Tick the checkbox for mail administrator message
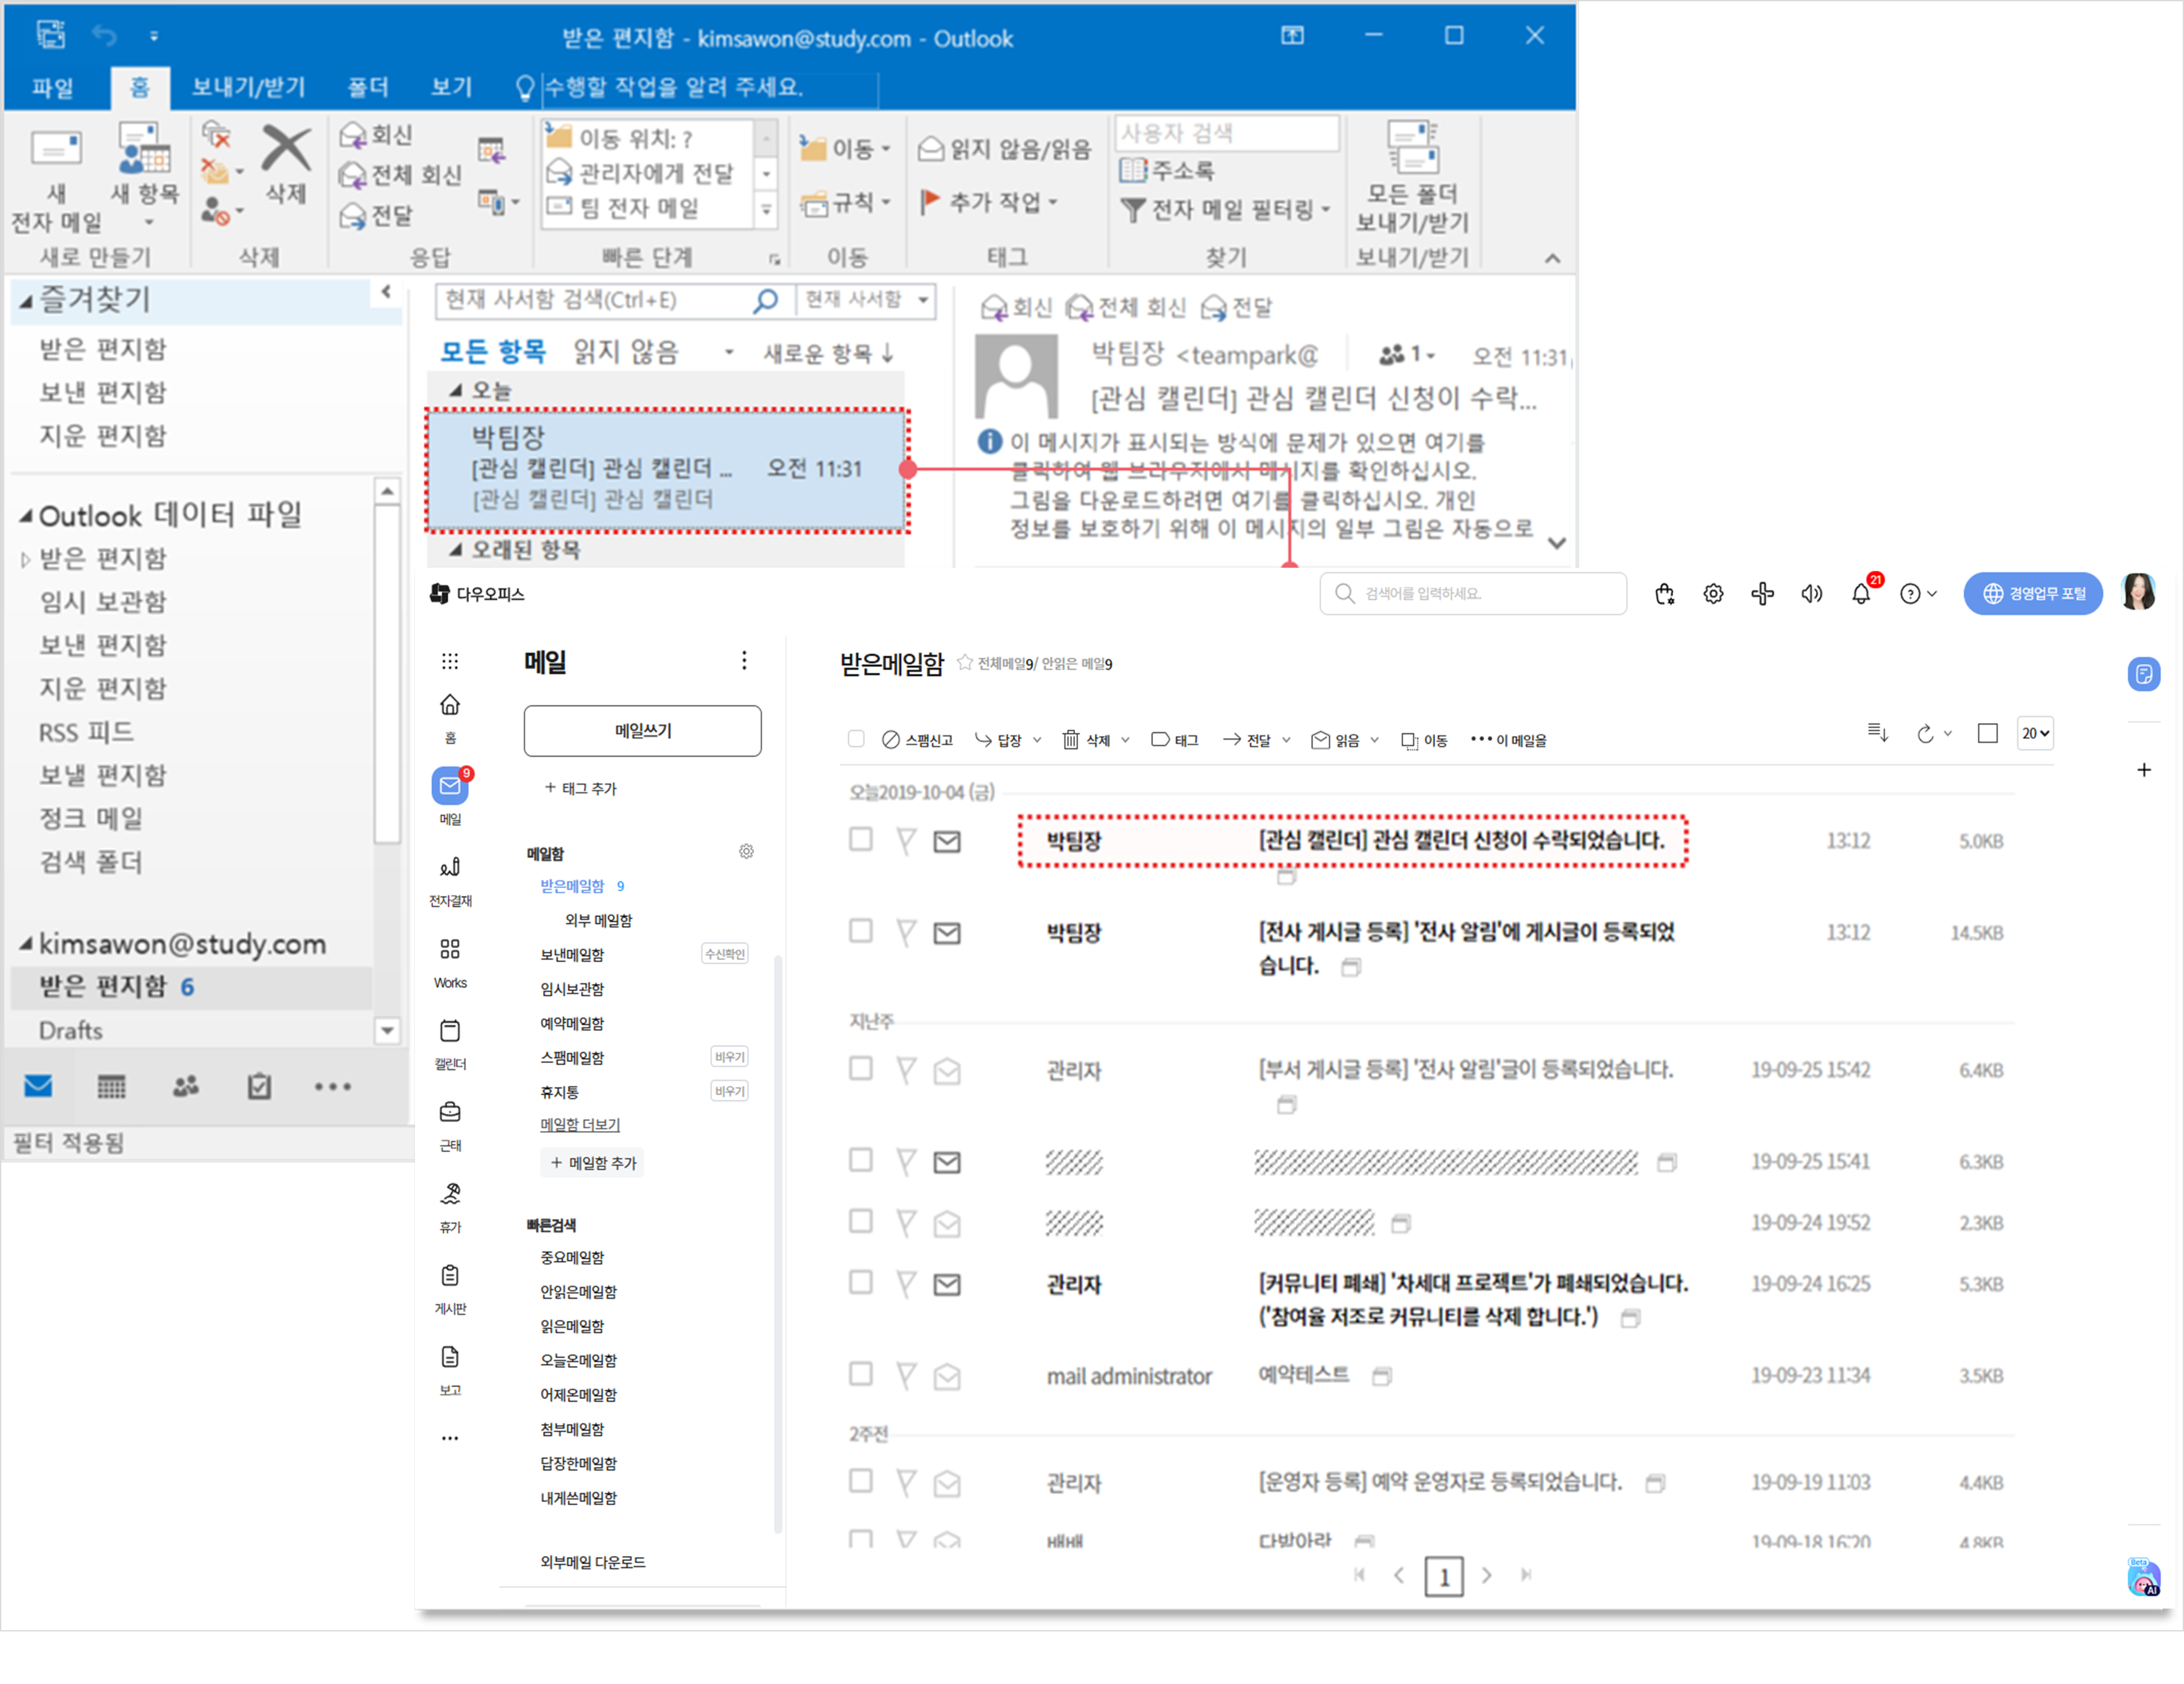 coord(860,1374)
